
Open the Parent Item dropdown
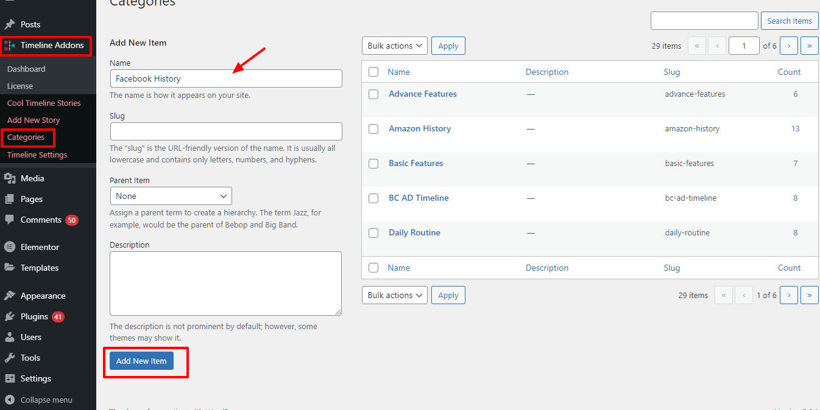[171, 196]
